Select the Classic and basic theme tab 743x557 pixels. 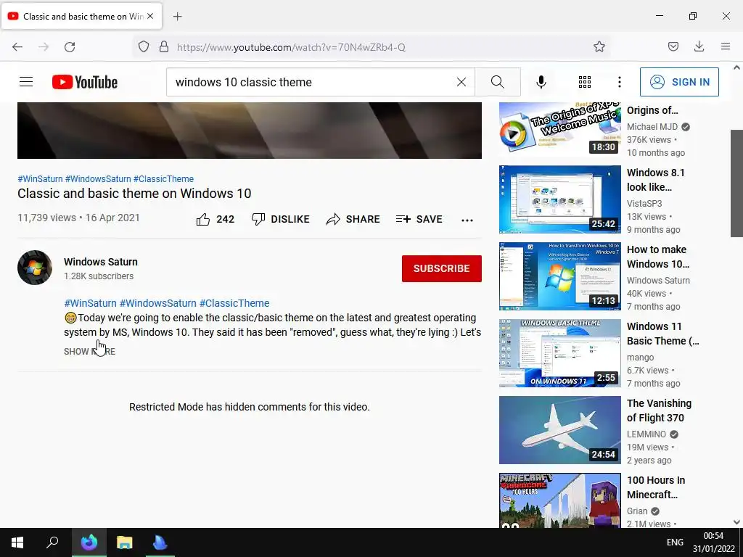[x=81, y=16]
